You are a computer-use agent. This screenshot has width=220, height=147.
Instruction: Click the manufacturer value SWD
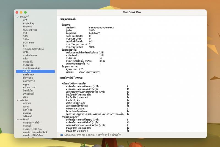click(x=92, y=30)
